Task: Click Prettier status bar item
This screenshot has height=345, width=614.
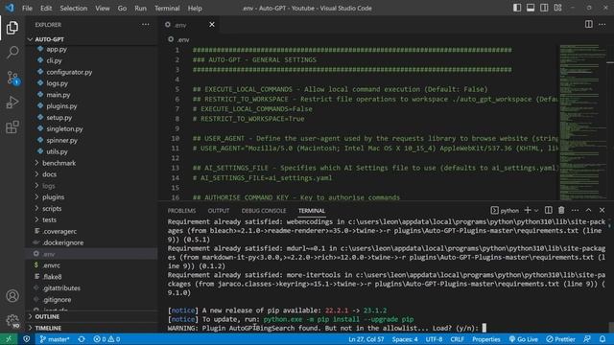Action: pos(560,339)
